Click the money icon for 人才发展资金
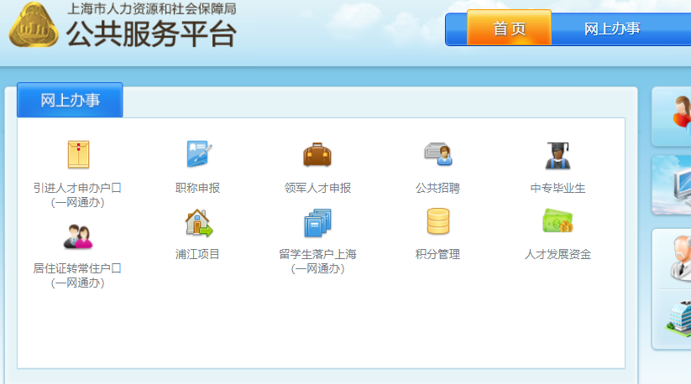Viewport: 691px width, 384px height. click(x=558, y=221)
